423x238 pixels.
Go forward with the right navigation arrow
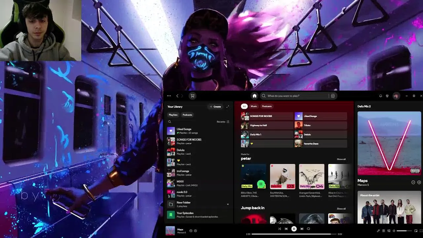[x=182, y=96]
